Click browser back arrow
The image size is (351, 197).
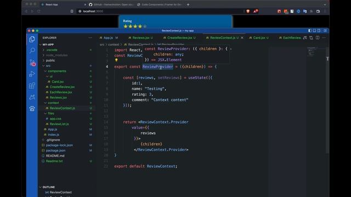(x=26, y=11)
